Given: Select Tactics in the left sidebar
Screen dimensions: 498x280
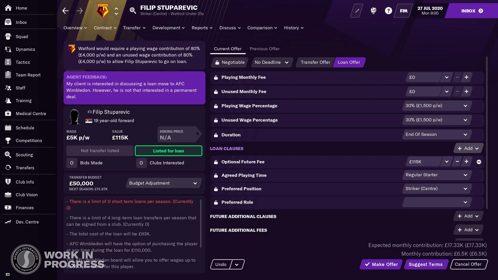Looking at the screenshot, I should click(x=23, y=62).
